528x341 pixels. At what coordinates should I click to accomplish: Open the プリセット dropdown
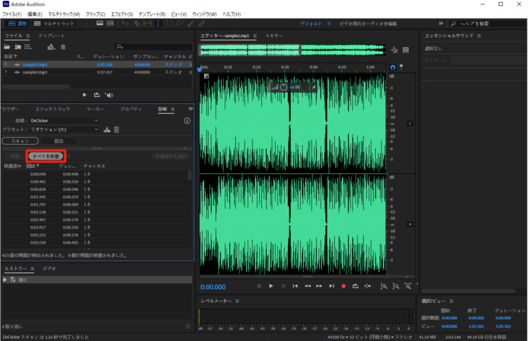(x=63, y=130)
